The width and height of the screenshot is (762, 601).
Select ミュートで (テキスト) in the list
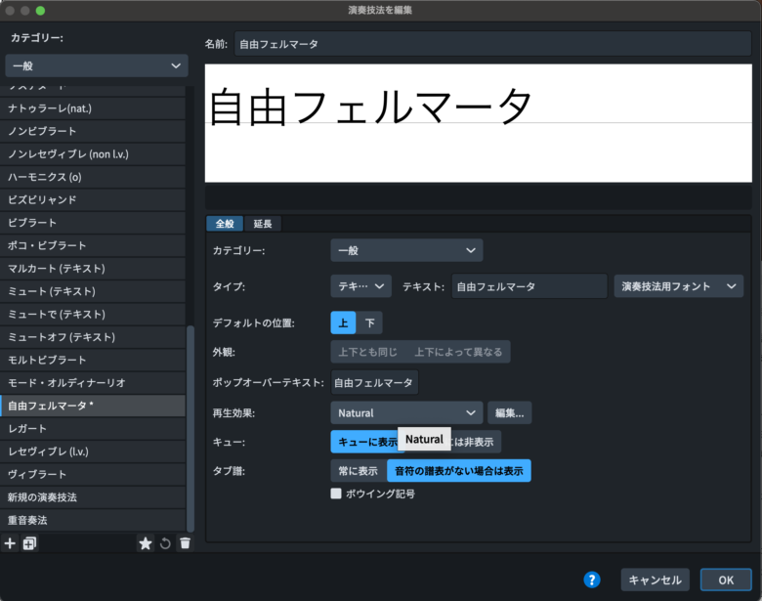pos(93,314)
